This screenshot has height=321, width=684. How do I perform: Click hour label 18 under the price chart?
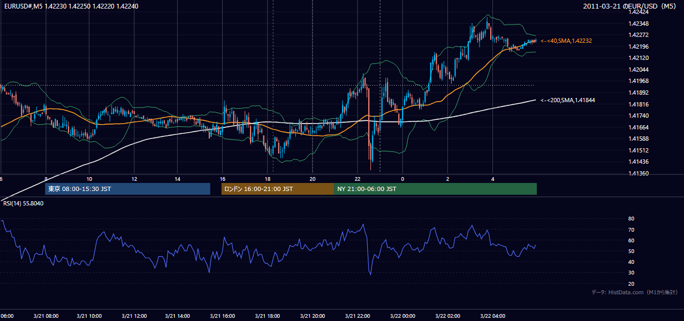click(268, 179)
